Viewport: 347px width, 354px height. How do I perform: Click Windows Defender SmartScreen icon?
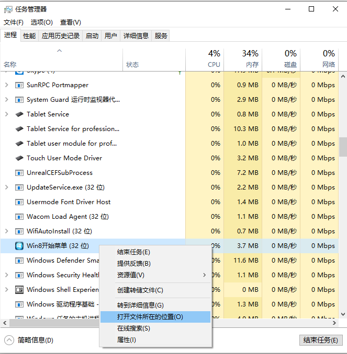(x=19, y=261)
